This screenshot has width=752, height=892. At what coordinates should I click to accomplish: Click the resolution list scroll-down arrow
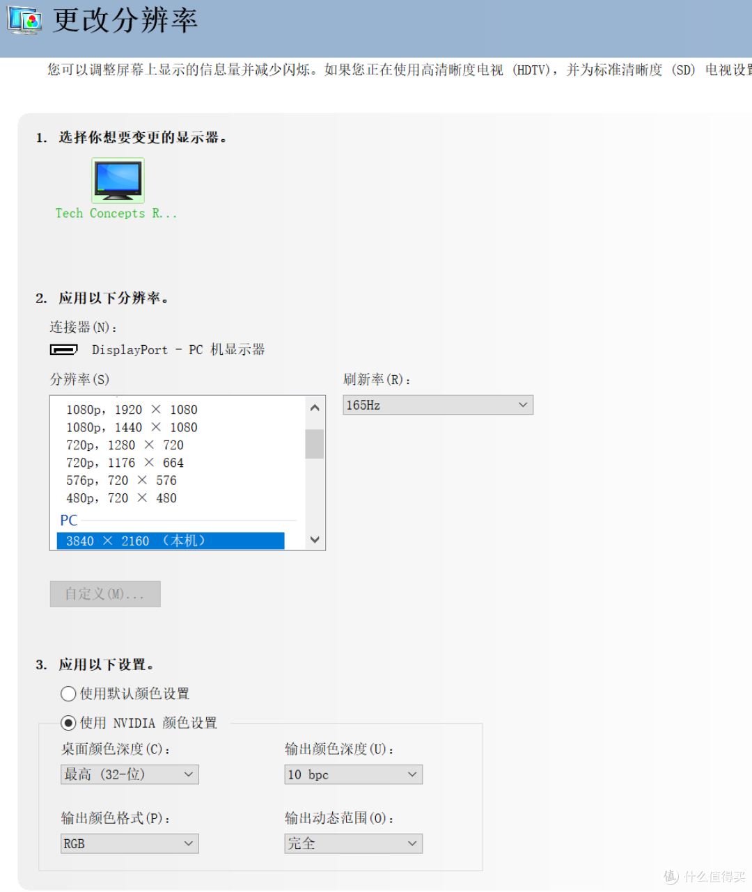(314, 539)
